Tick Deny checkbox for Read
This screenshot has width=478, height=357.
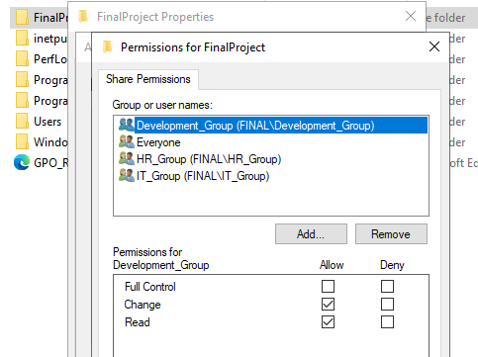coord(387,321)
